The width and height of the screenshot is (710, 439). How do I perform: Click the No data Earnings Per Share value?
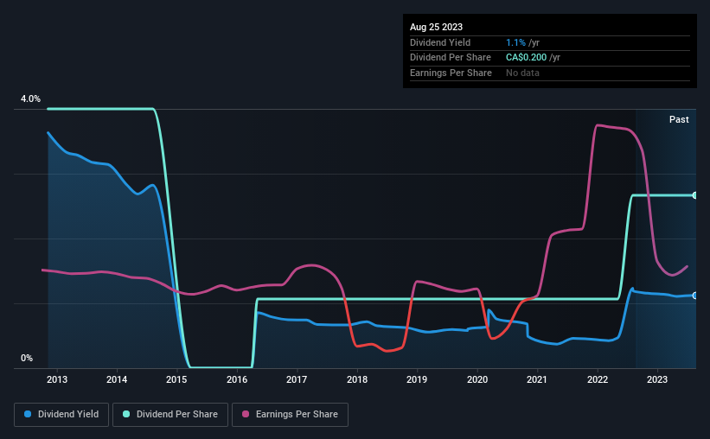522,73
